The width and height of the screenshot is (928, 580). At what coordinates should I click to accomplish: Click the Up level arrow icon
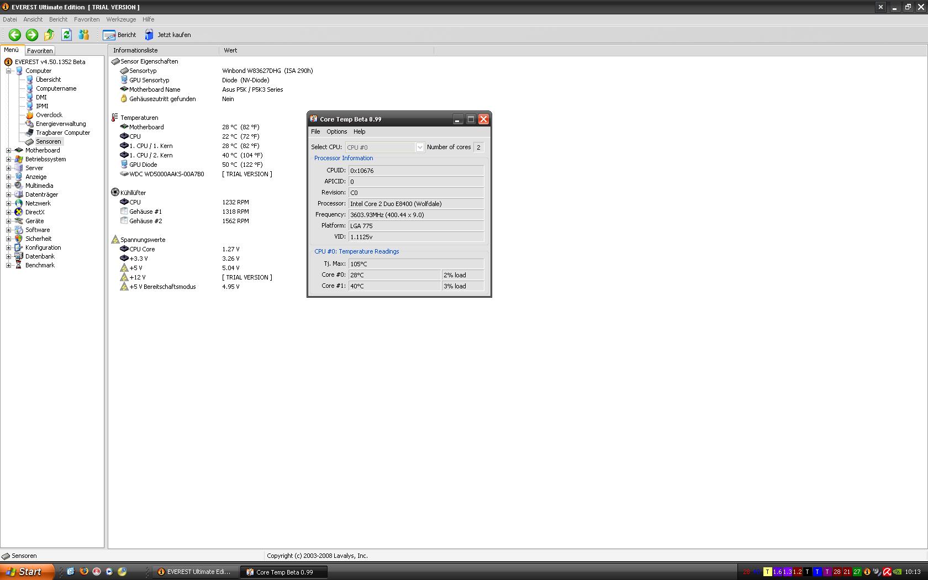49,35
